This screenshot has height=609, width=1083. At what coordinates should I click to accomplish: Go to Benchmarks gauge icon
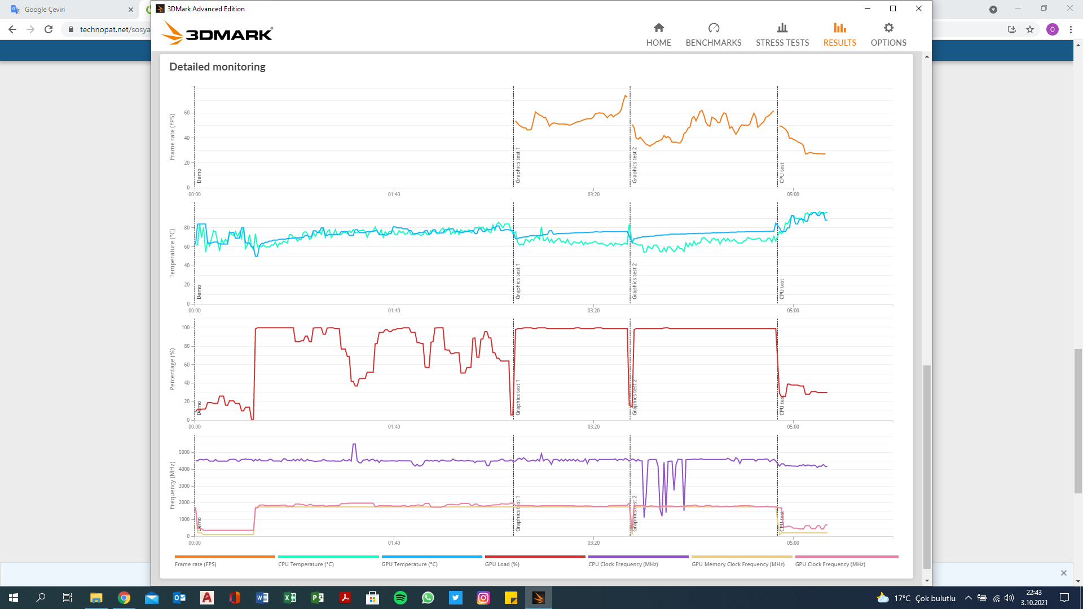point(714,28)
